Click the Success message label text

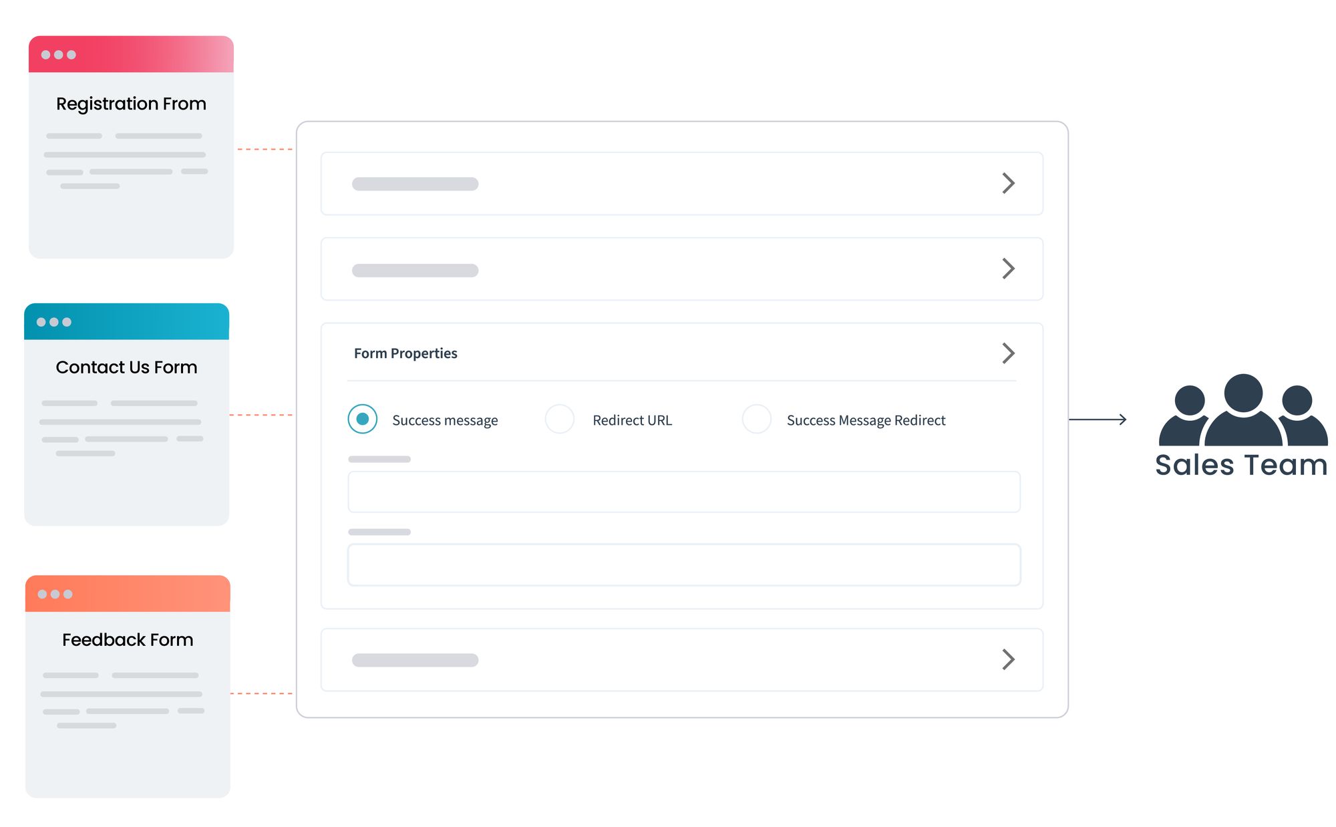tap(445, 420)
